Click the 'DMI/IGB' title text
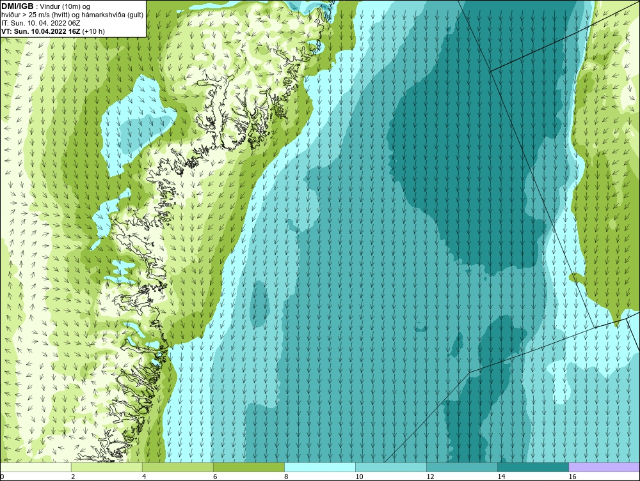This screenshot has height=481, width=640. pos(17,6)
